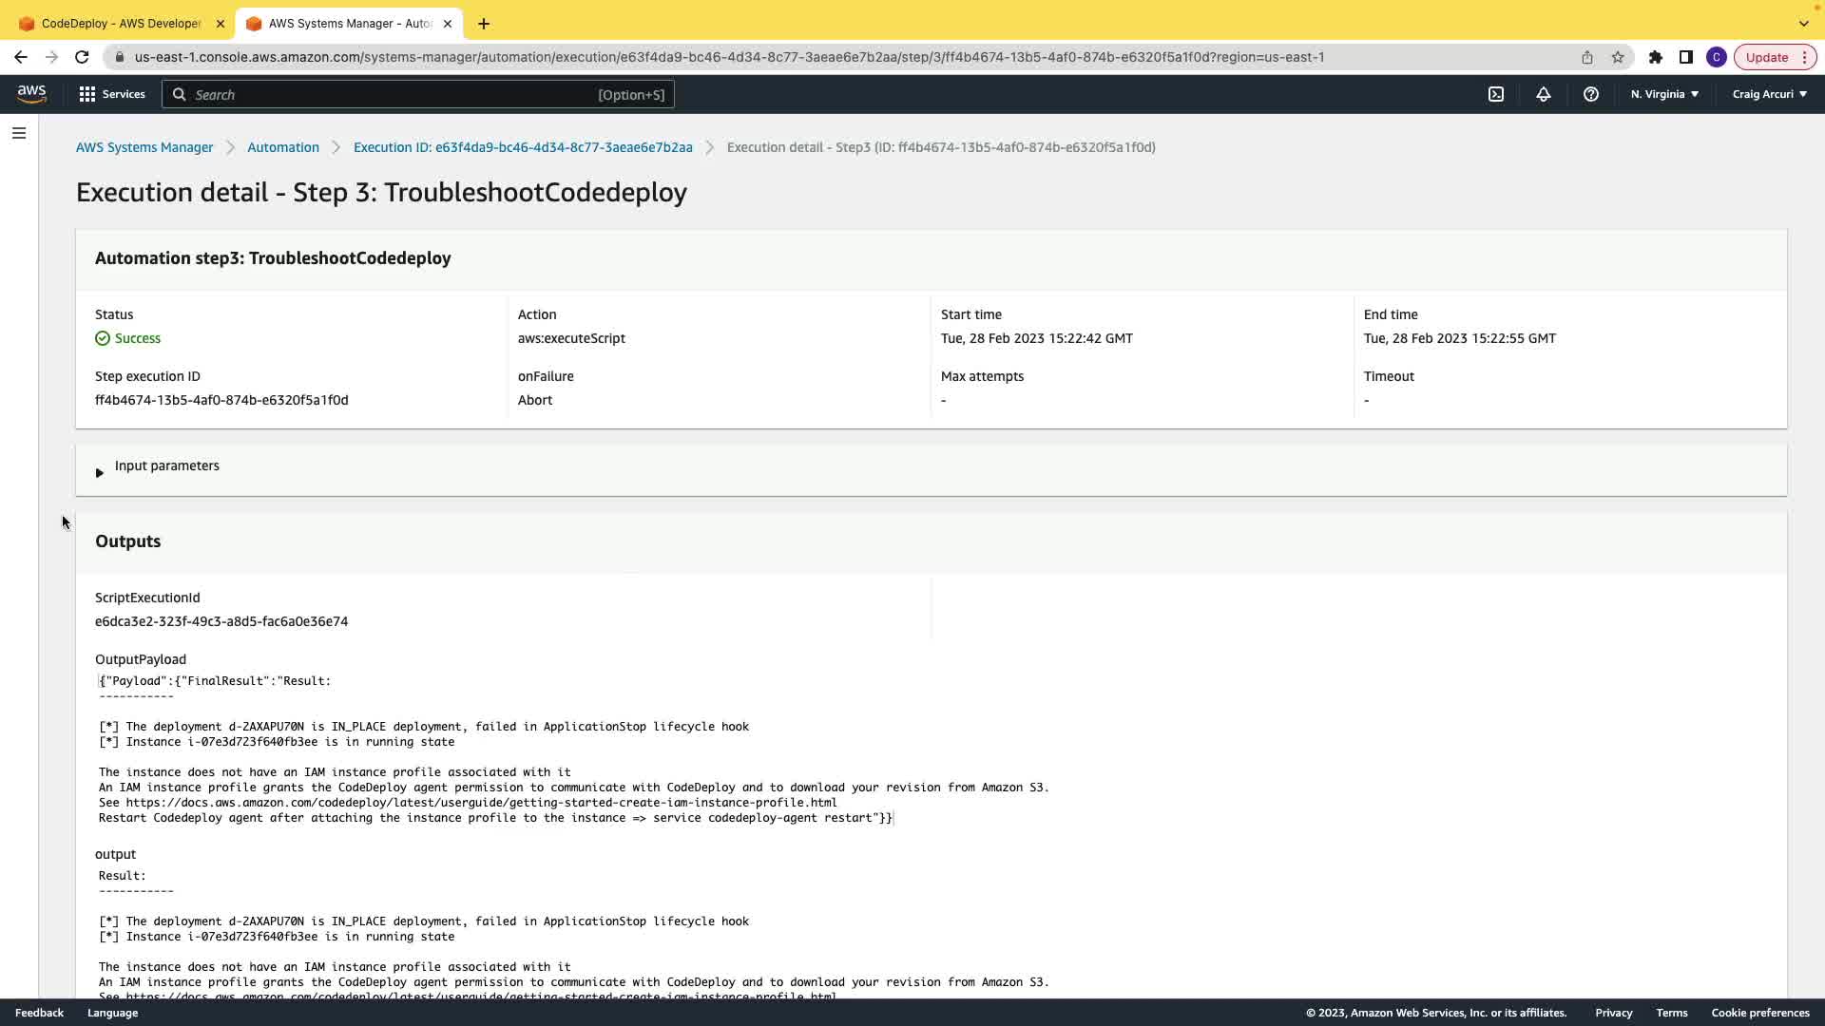Go to the Automation breadcrumb link

pos(283,147)
